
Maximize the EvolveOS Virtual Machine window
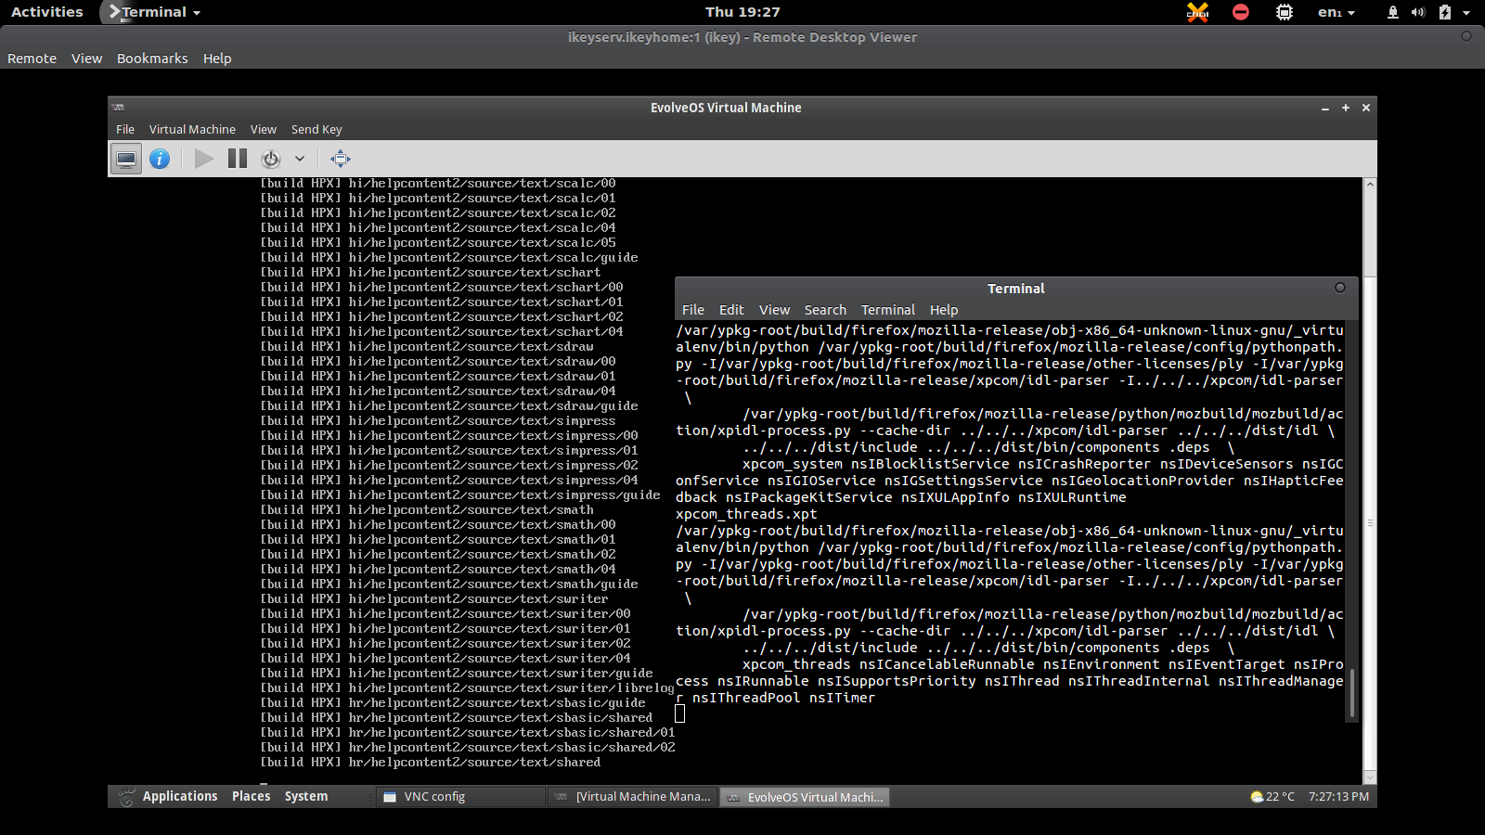click(1346, 108)
